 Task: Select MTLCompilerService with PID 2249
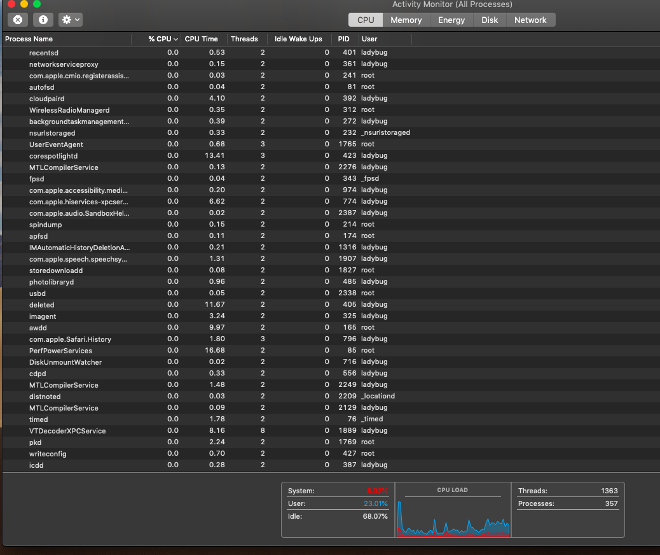point(331,385)
